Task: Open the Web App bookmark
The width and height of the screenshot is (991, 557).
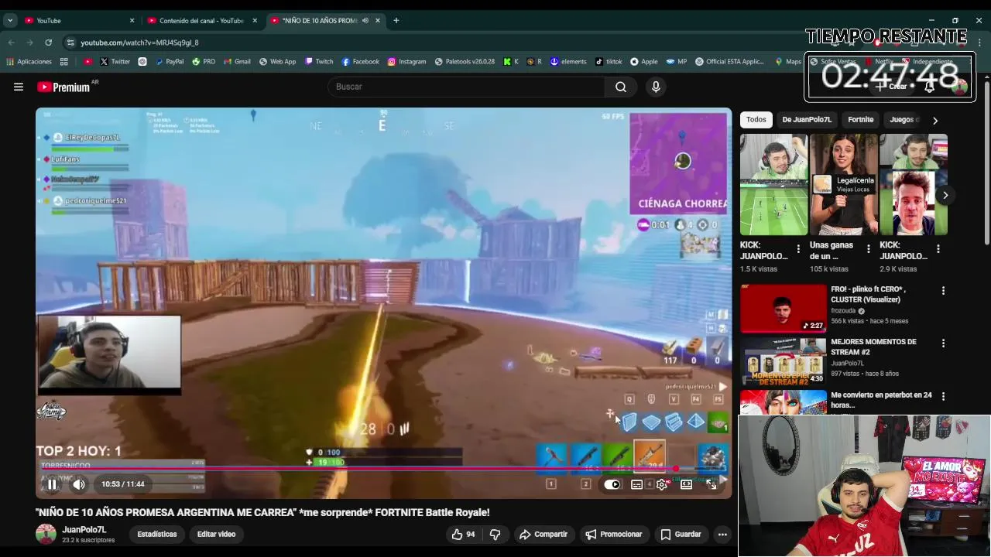Action: [x=277, y=61]
